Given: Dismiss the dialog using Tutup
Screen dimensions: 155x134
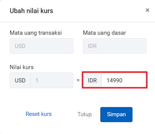Looking at the screenshot, I should (x=85, y=114).
